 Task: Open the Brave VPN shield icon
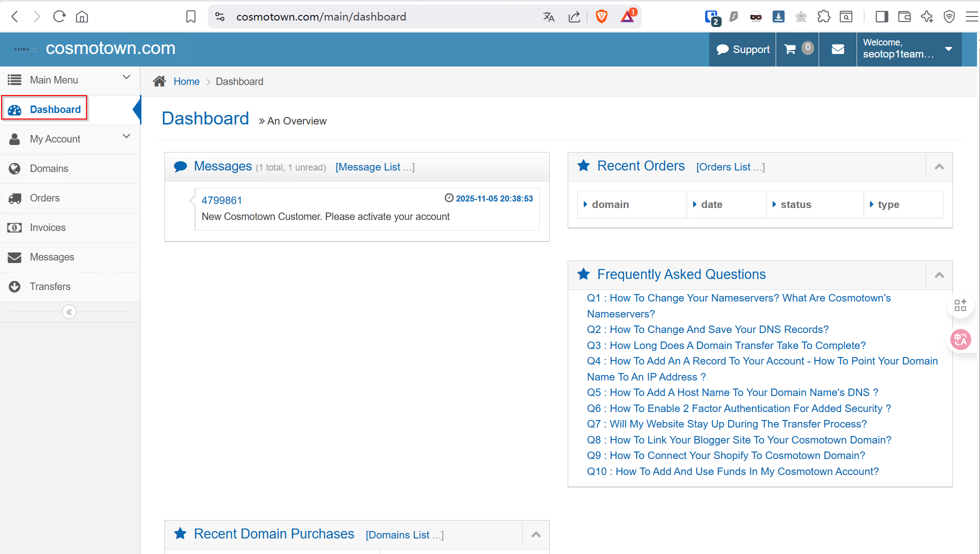tap(950, 16)
